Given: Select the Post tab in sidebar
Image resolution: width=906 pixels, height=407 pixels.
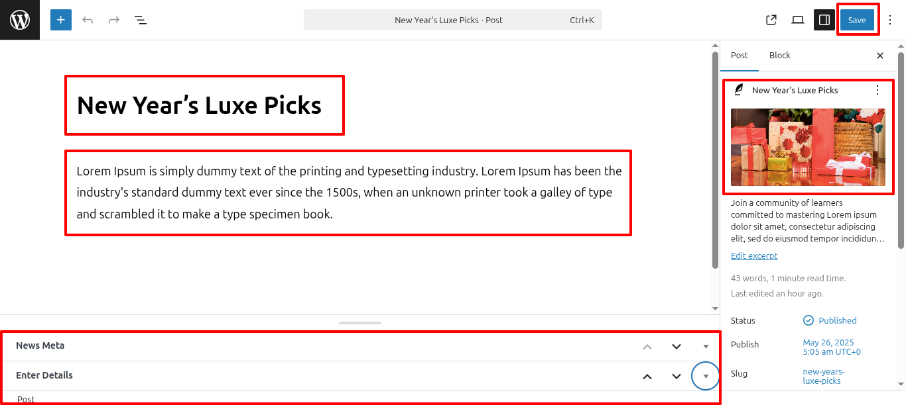Looking at the screenshot, I should tap(740, 56).
